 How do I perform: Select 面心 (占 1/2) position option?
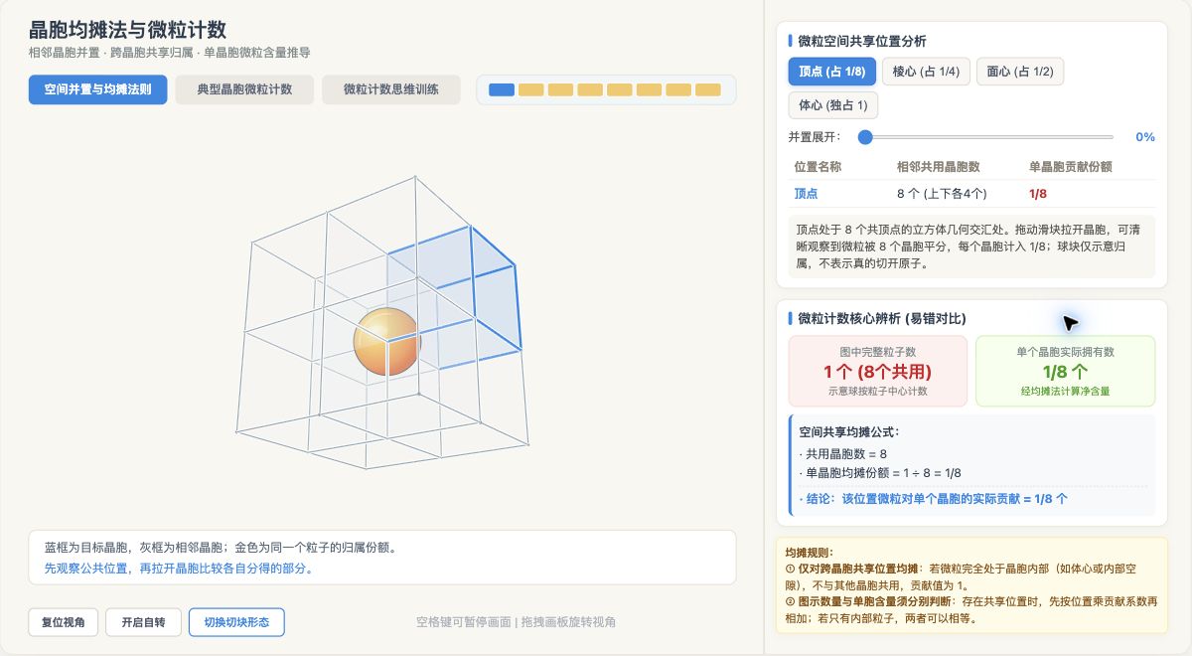tap(1020, 72)
